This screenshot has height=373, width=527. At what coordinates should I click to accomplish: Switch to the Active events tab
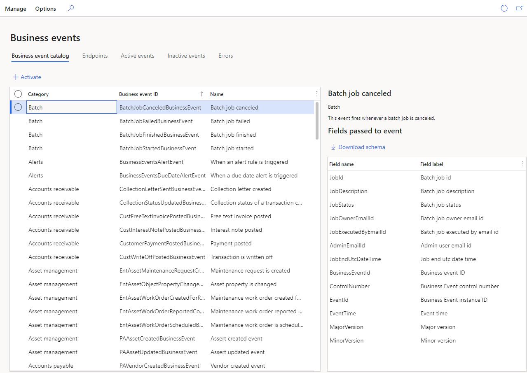[x=137, y=56]
